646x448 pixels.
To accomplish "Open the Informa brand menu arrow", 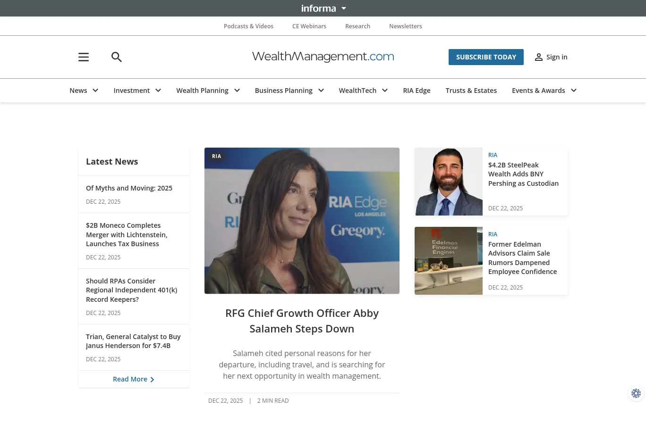I will coord(344,8).
